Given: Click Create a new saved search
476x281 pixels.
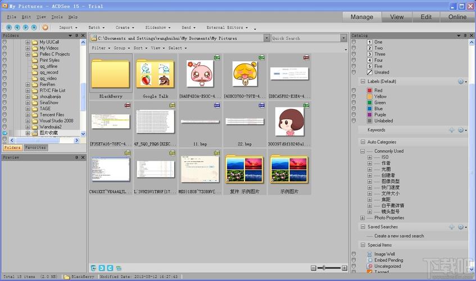Looking at the screenshot, I should [x=399, y=236].
